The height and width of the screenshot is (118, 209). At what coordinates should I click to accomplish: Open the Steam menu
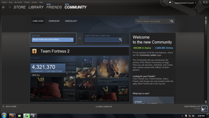4,2
